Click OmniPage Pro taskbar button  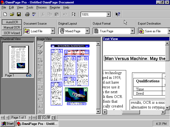pos(37,124)
